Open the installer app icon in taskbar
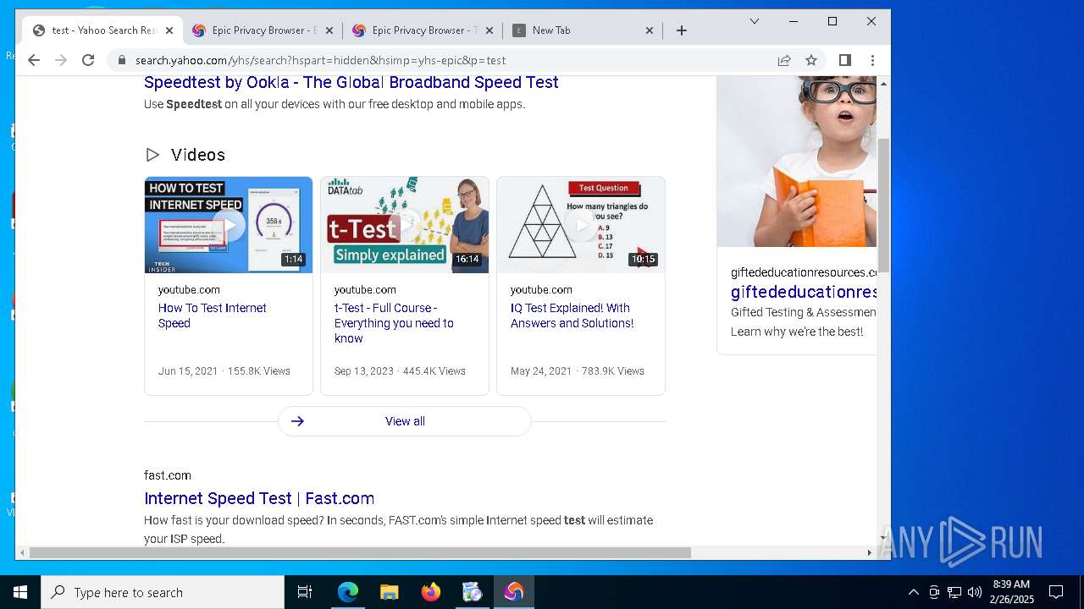The image size is (1084, 609). coord(472,592)
